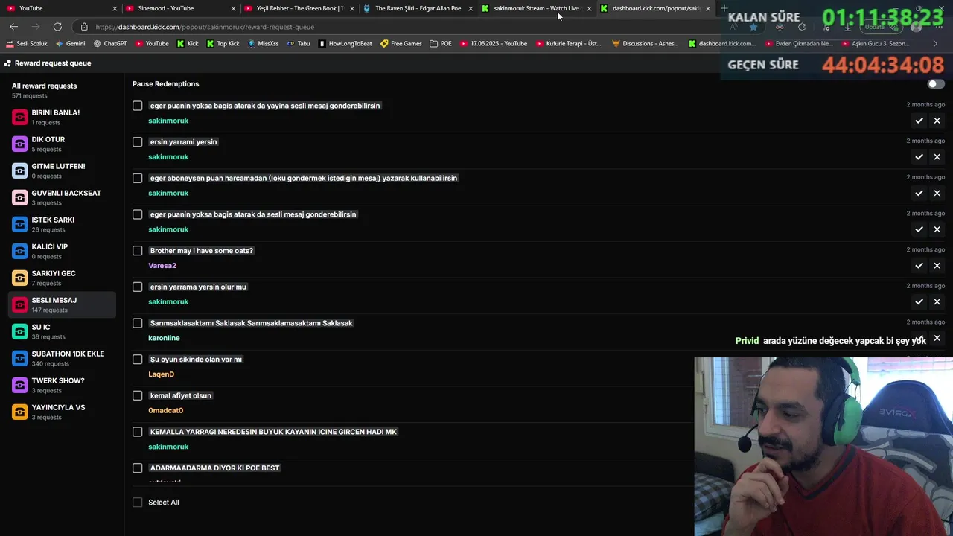Click the streamer webcam overlay
Image resolution: width=953 pixels, height=536 pixels.
[x=823, y=447]
